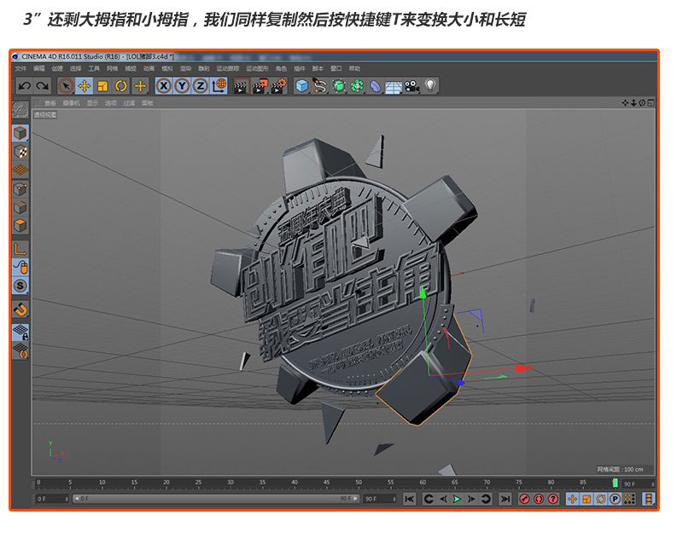
Task: Activate the Rotate tool in top toolbar
Action: [x=120, y=86]
